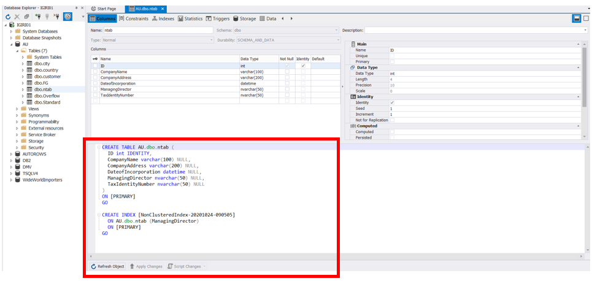Screen dimensions: 592x281
Task: Open the Constraints tab
Action: (x=134, y=18)
